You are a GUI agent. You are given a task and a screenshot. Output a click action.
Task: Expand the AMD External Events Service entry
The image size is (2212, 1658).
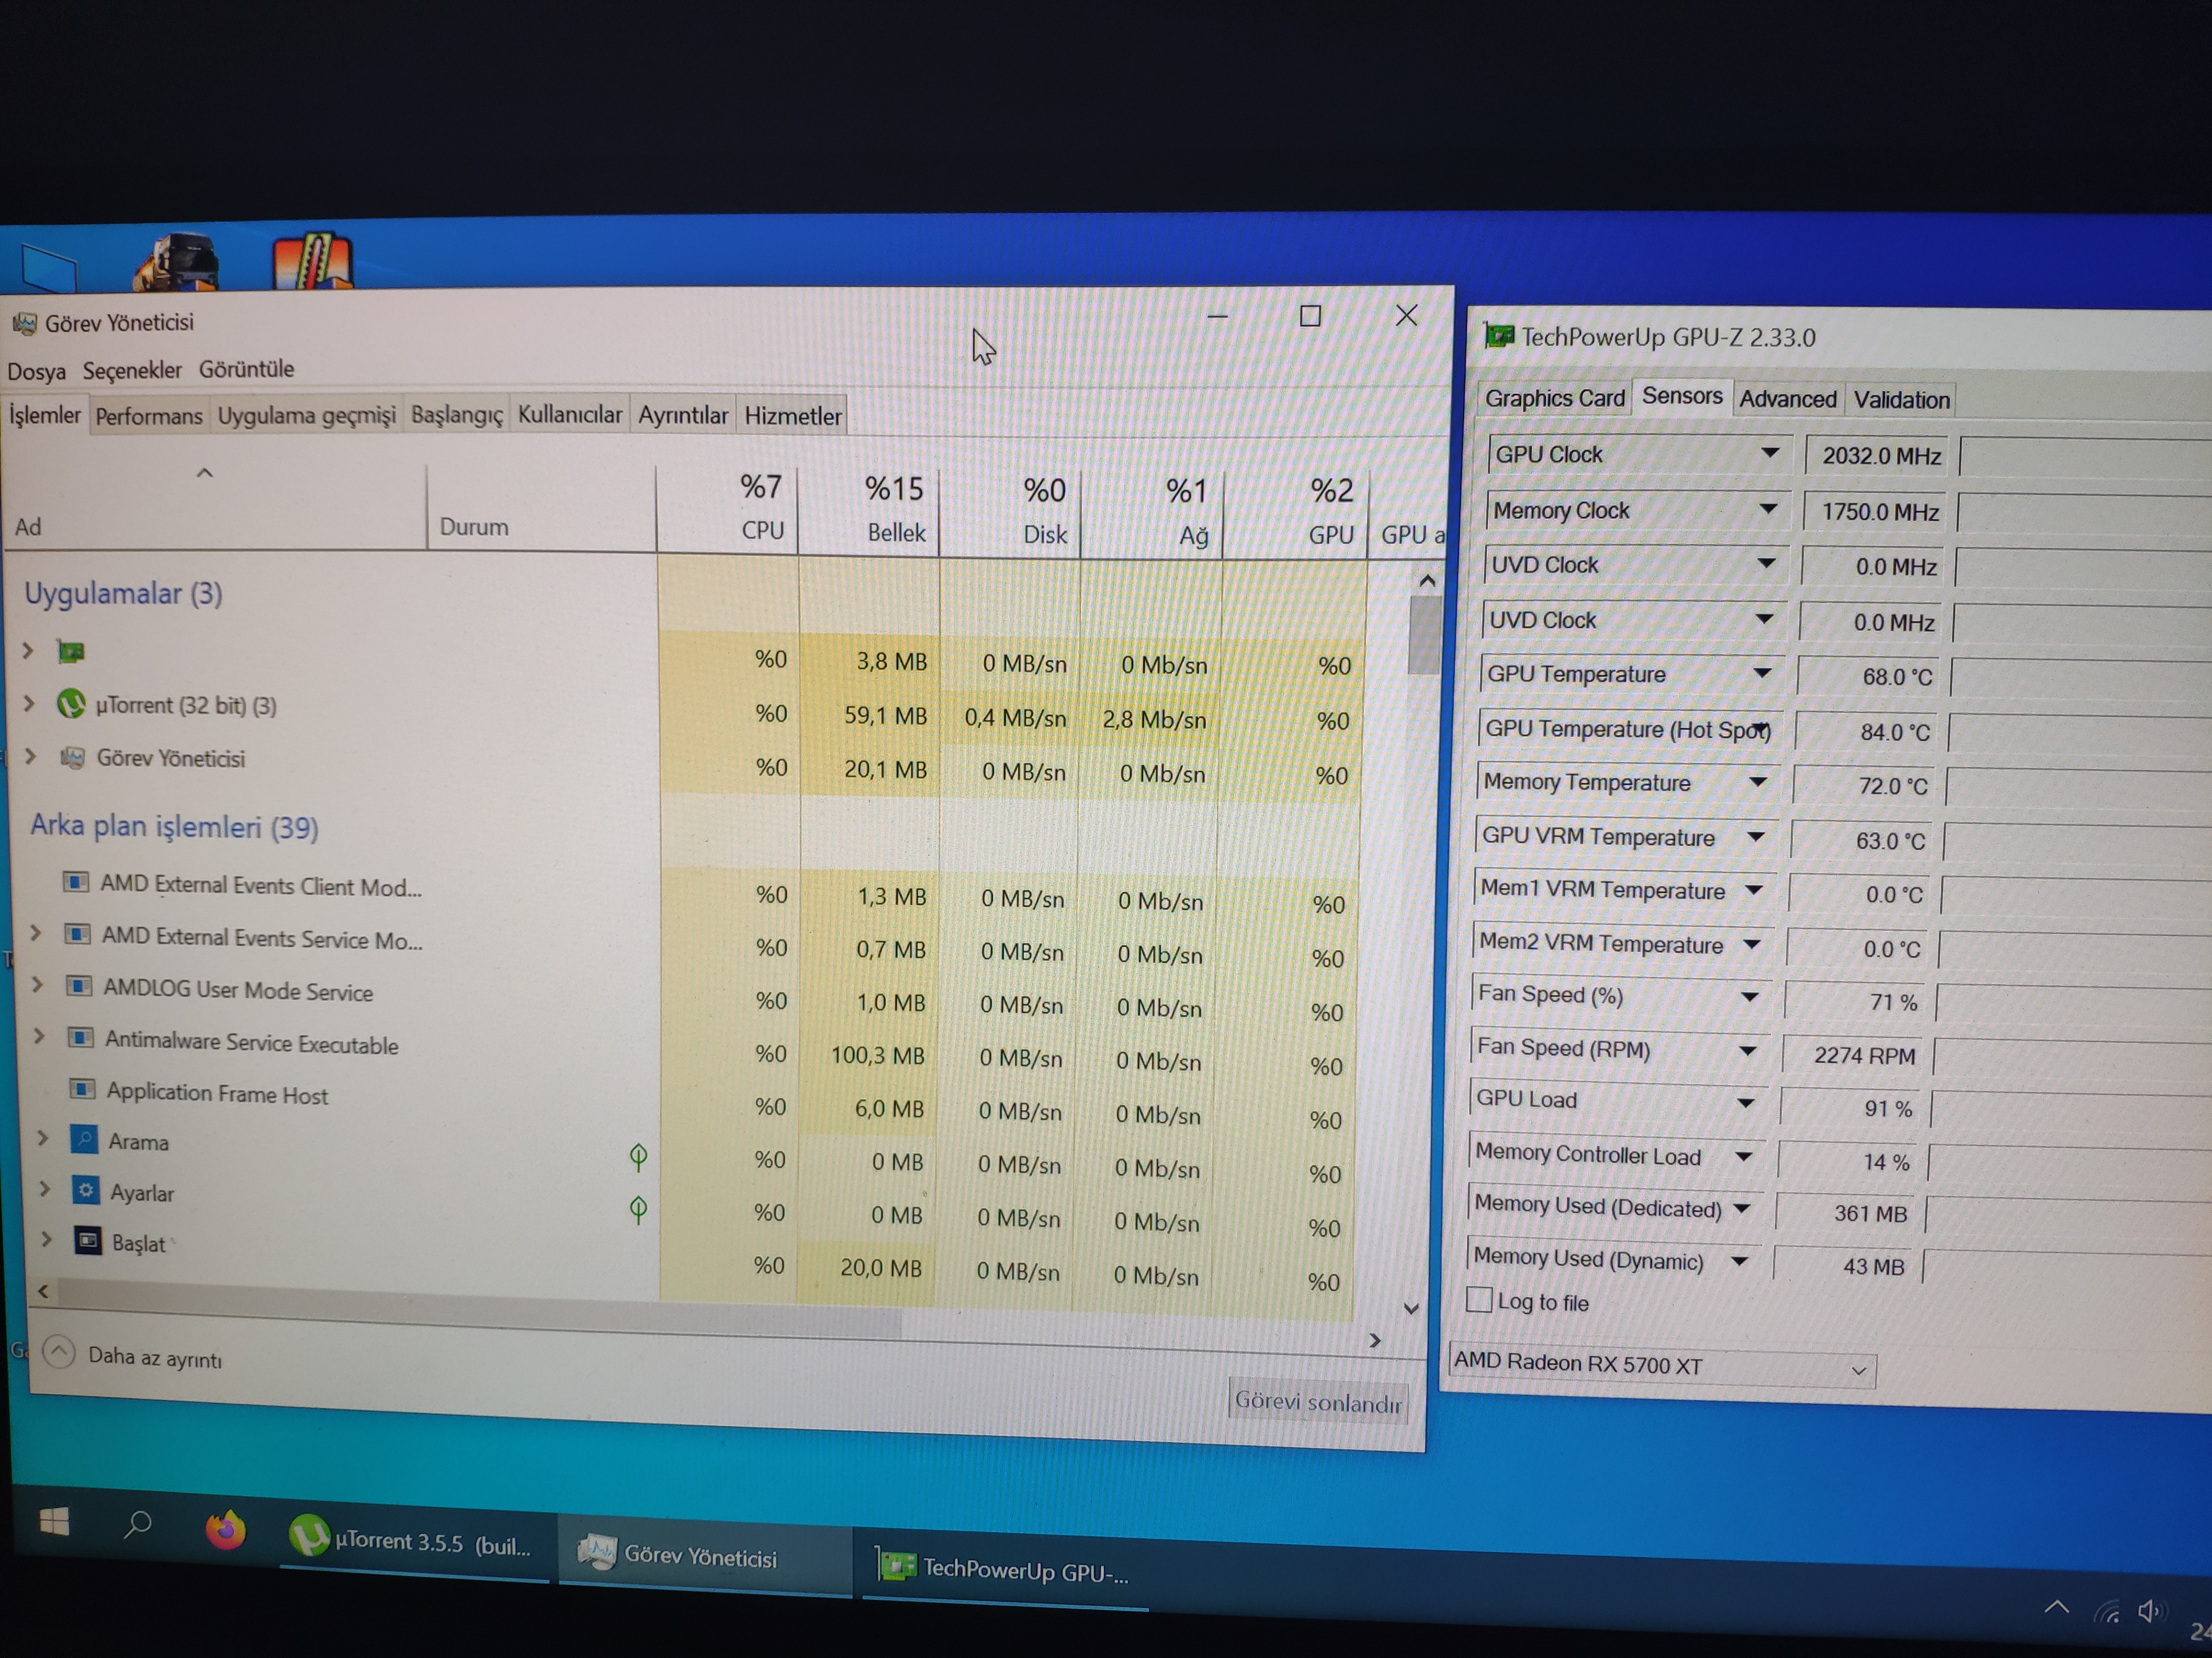tap(36, 933)
